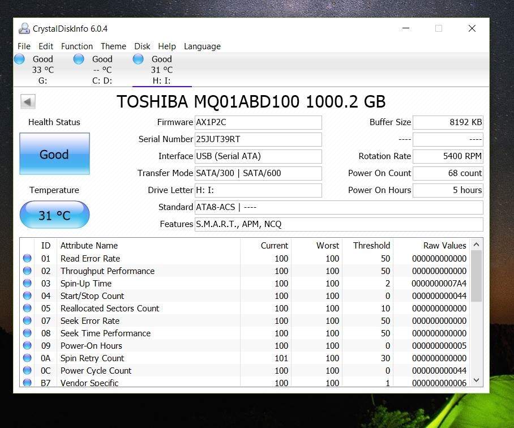
Task: Click the attribute list scrollbar thumb
Action: tap(477, 276)
